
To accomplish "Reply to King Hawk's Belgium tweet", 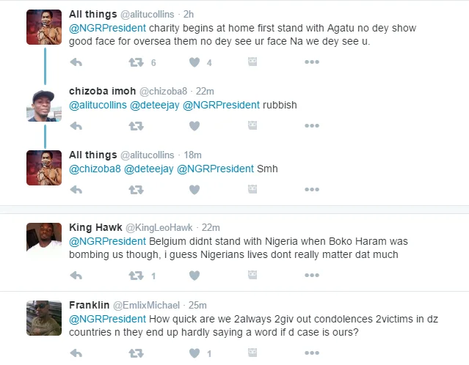I will 76,276.
